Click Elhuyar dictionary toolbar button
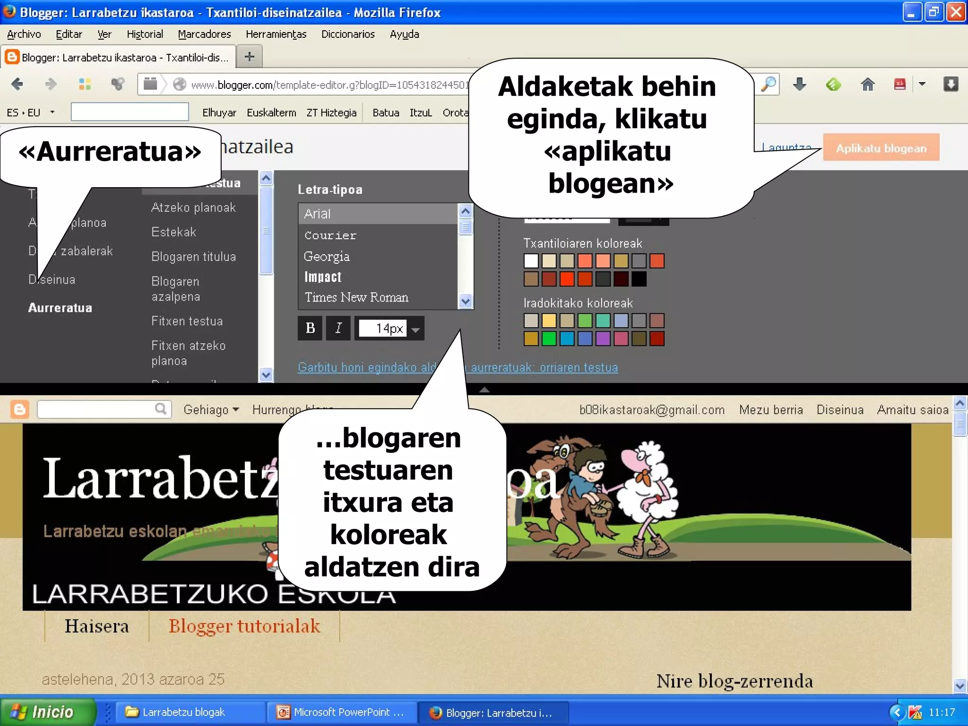The image size is (968, 726). 219,112
